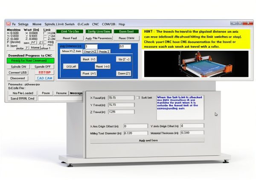Screen dimensions: 256x180
Task: Click Reset Fault
Action: (x=70, y=38)
